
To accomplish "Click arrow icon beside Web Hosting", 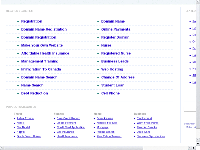I will 98,70.
